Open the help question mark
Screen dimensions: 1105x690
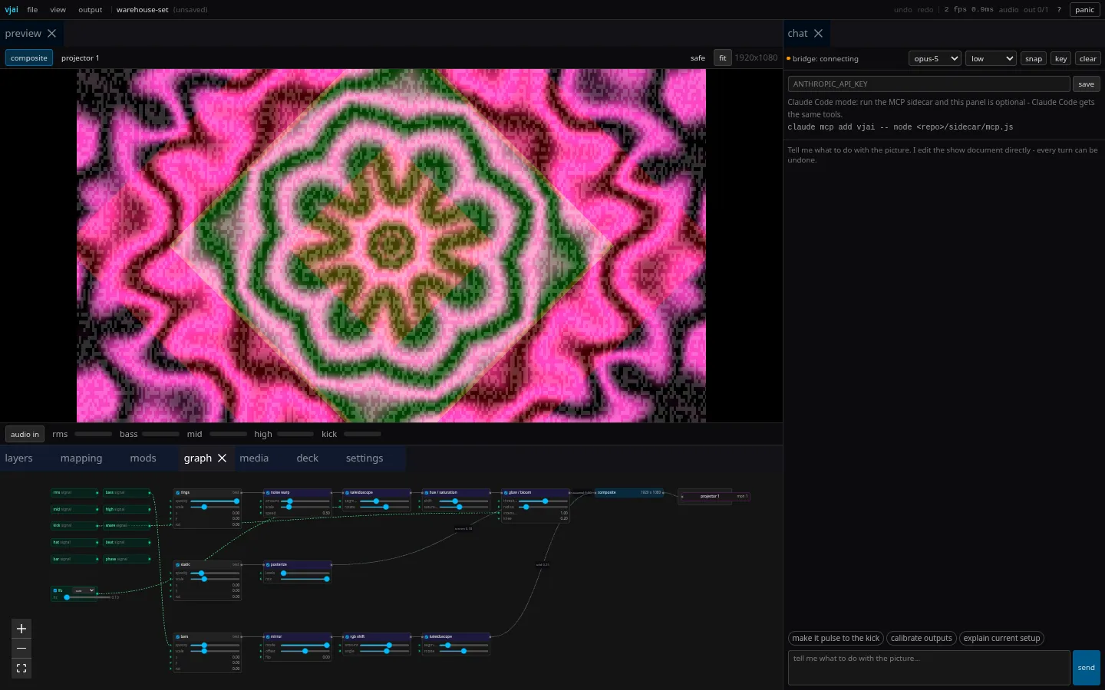[x=1059, y=10]
